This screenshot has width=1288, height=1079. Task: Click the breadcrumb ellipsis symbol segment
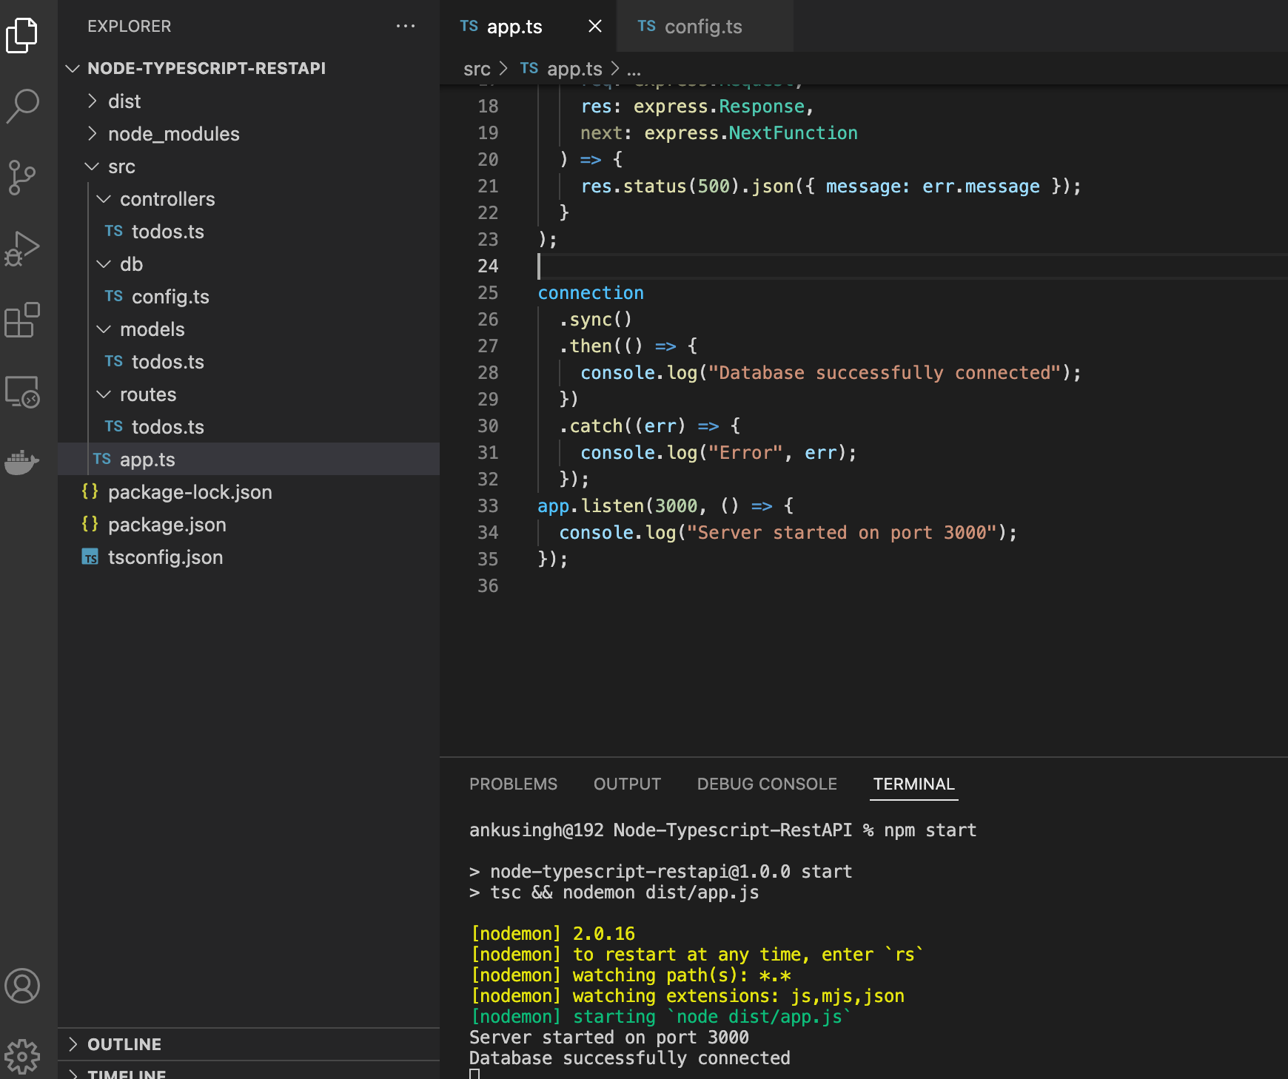pyautogui.click(x=634, y=71)
